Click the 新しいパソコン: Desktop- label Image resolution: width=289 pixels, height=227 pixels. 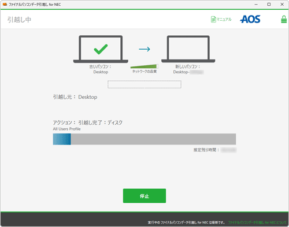point(188,69)
